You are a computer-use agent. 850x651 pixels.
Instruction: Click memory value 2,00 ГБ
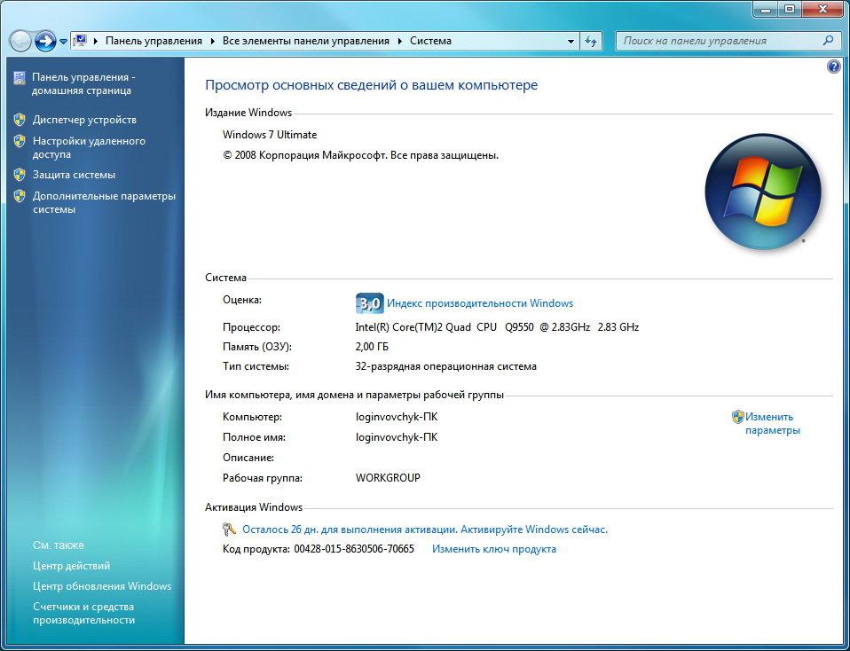372,347
